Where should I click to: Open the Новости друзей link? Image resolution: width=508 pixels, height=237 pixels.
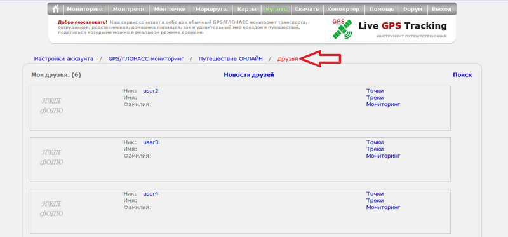coord(249,75)
